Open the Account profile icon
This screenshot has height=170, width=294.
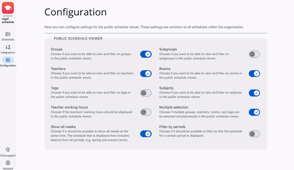coord(8,163)
